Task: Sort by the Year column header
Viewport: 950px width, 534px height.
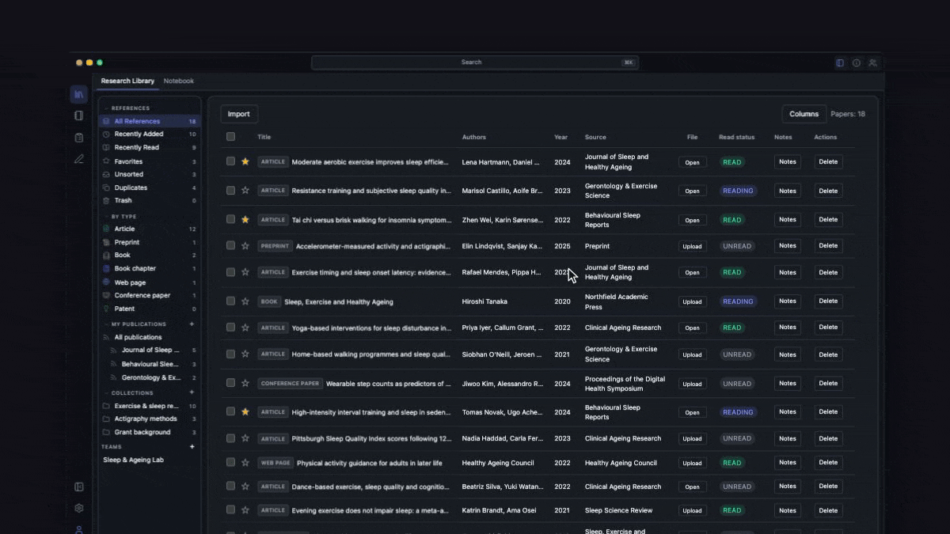Action: coord(561,138)
